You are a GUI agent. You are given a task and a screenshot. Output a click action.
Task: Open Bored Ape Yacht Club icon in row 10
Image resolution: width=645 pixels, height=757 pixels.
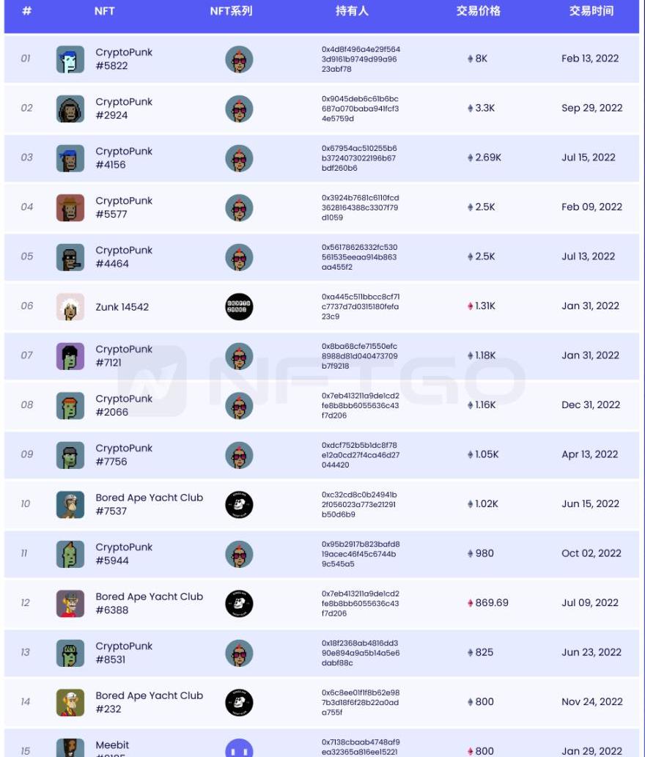(x=239, y=505)
